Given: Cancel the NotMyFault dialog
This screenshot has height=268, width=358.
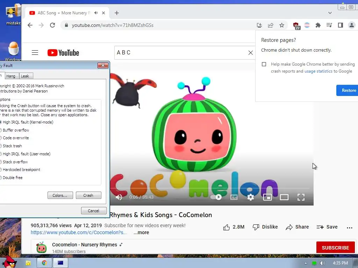Looking at the screenshot, I should point(94,210).
